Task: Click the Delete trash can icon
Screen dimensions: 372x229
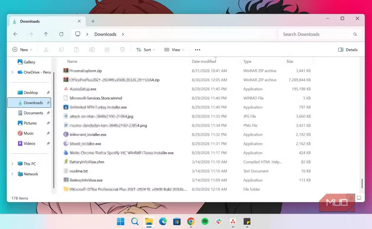Action: [122, 50]
